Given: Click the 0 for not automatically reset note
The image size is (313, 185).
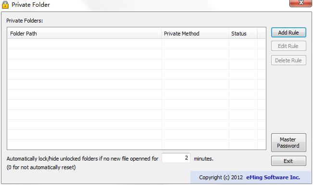Looking at the screenshot, I should (41, 167).
